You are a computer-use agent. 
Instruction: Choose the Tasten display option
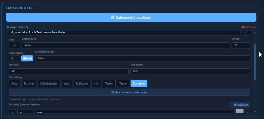tap(109, 84)
